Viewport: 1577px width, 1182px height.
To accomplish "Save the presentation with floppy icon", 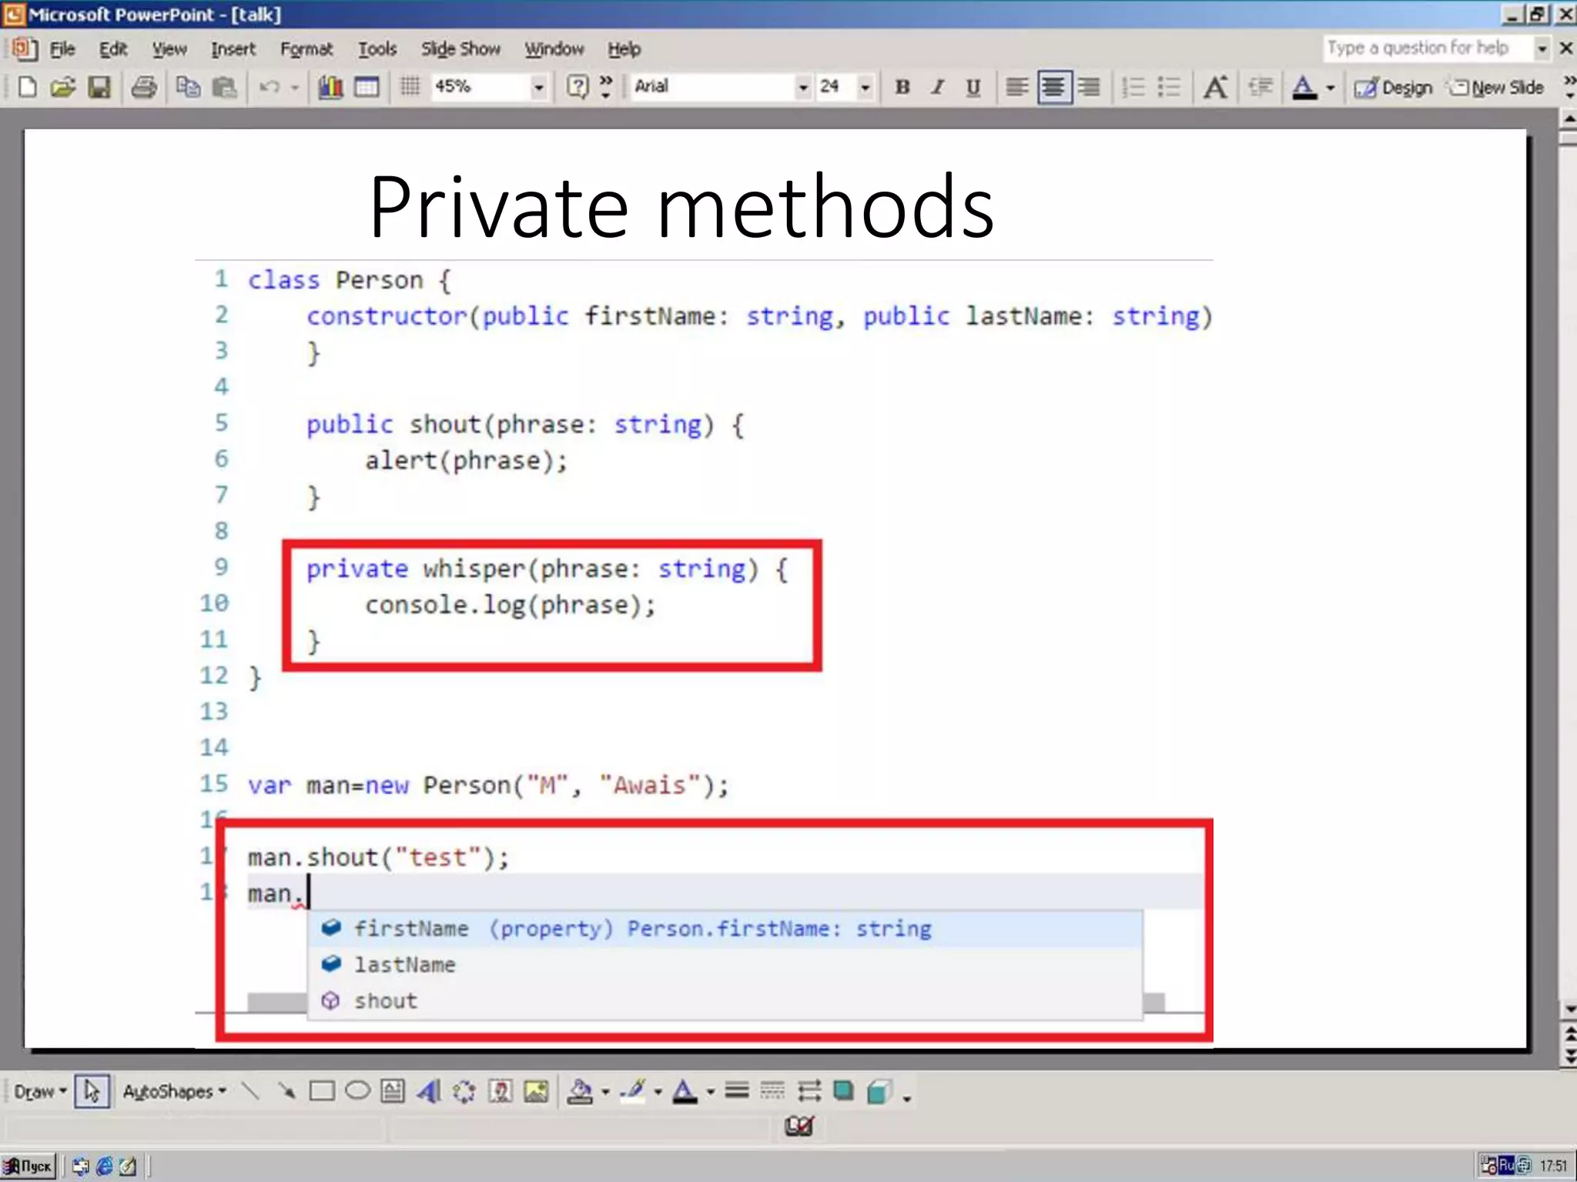I will 99,87.
